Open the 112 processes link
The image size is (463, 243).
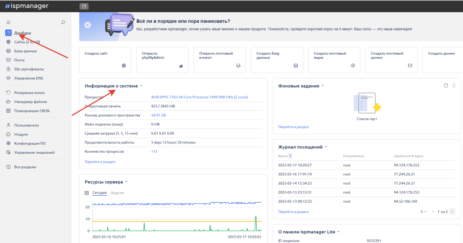click(x=154, y=151)
